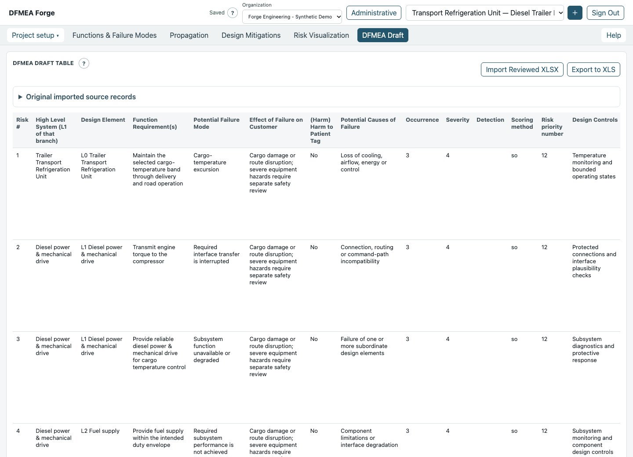Click the DFMEA Forge app title
633x457 pixels.
(32, 13)
